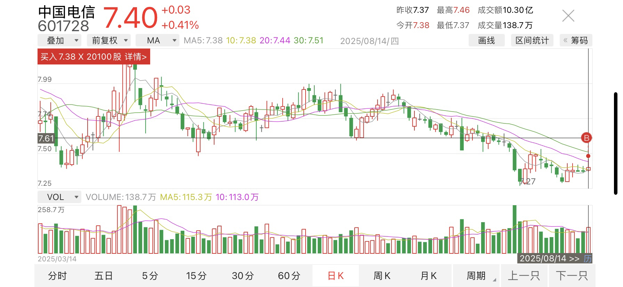The image size is (623, 287).
Task: Click the yellow 10:7.38 MA value
Action: [x=241, y=41]
